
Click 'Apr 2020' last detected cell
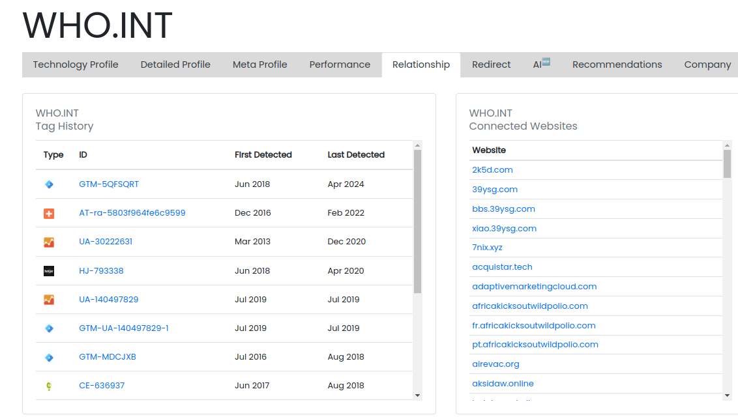coord(346,271)
